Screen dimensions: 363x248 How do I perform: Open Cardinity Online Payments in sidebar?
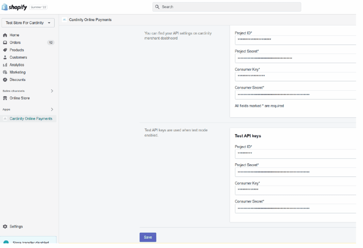point(31,119)
